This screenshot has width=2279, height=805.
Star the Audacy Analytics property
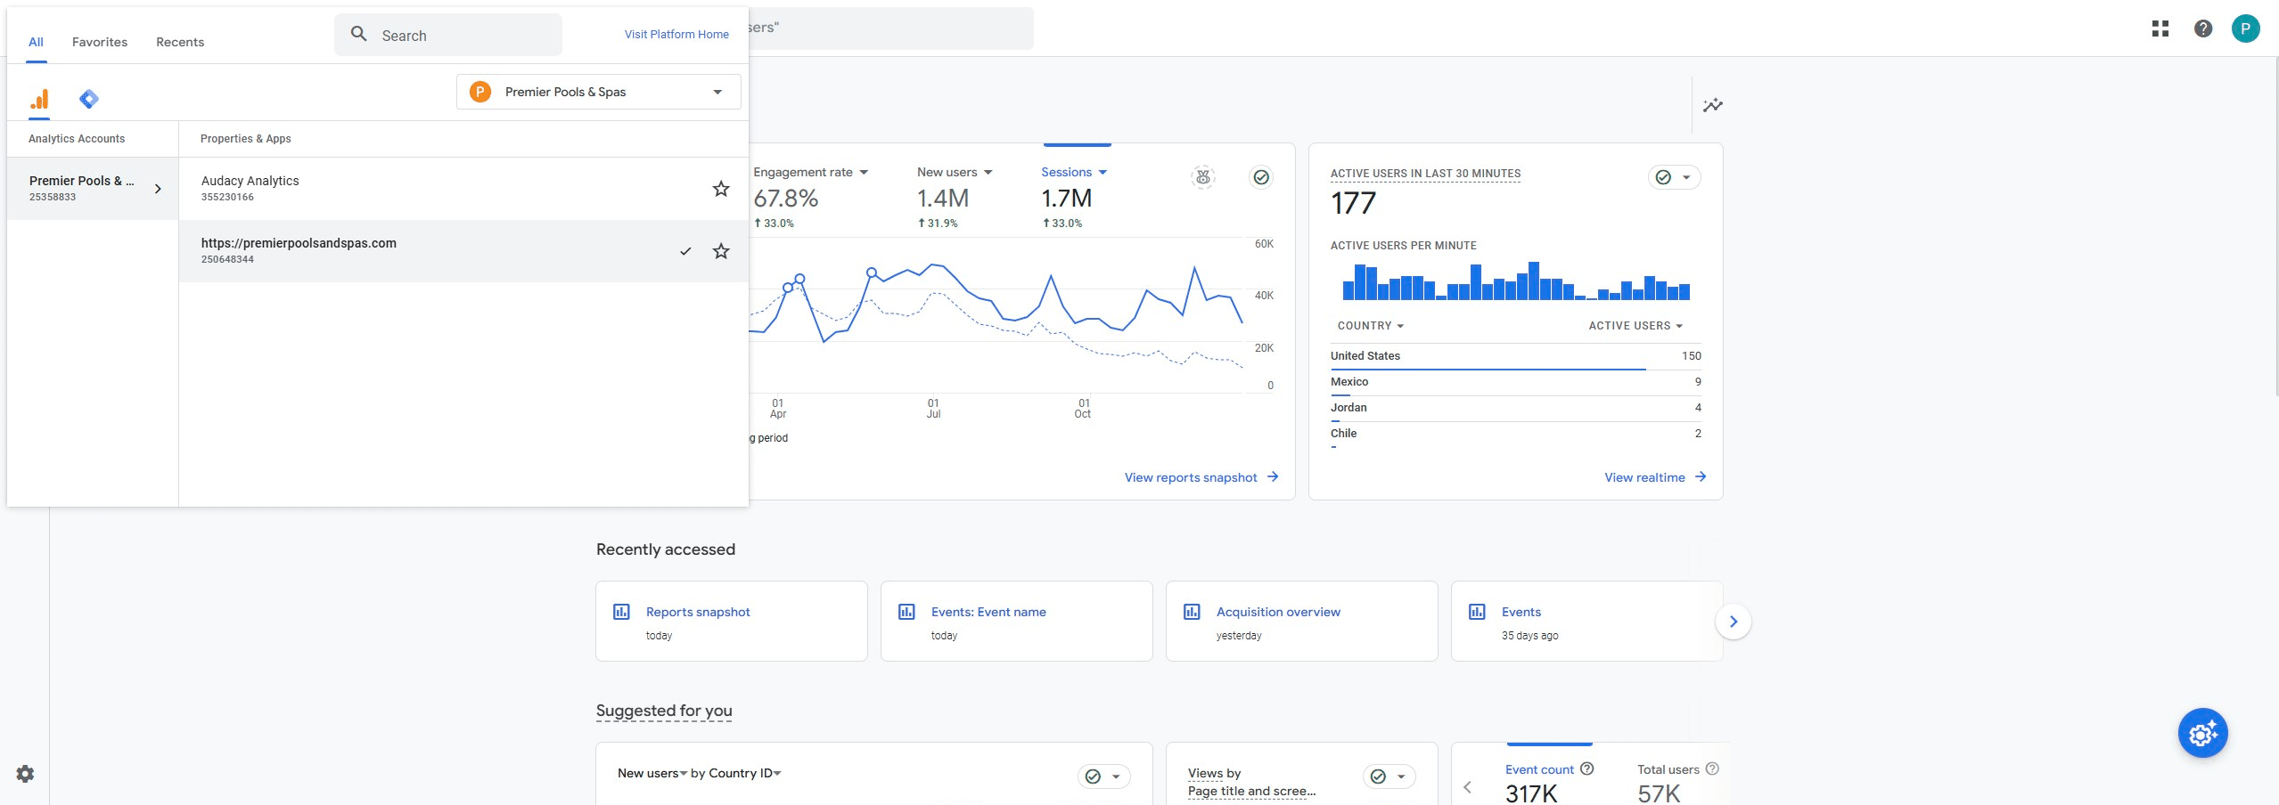[x=720, y=188]
